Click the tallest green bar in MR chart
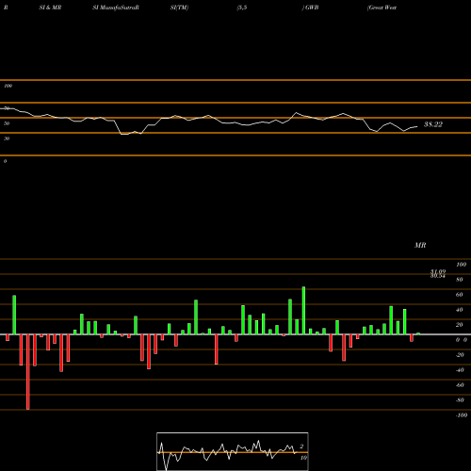This screenshot has width=471, height=471. click(303, 310)
